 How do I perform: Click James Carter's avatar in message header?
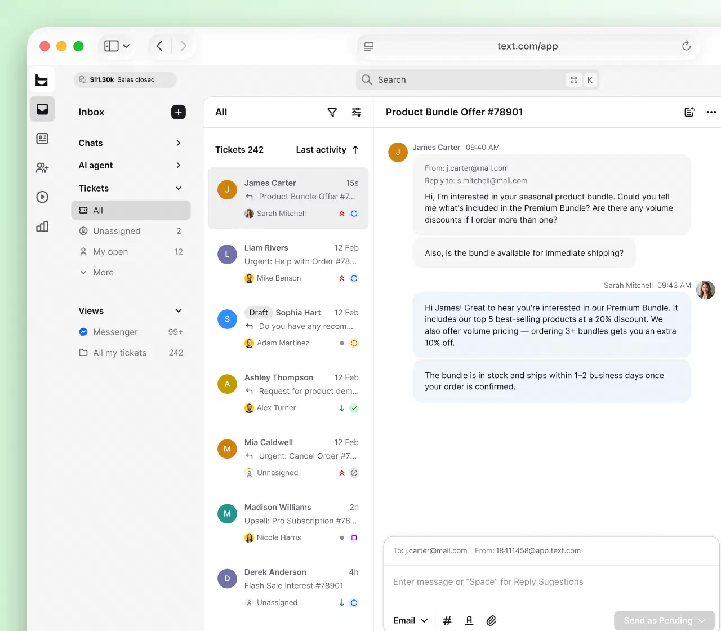(398, 152)
